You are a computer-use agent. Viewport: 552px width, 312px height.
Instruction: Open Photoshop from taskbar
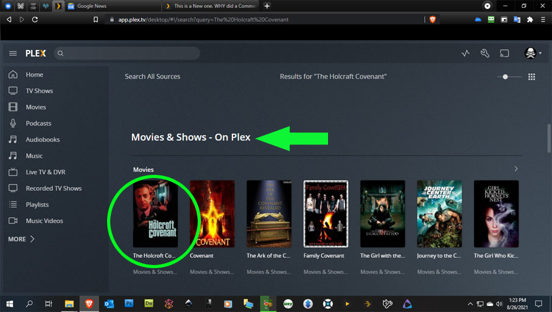[x=129, y=303]
